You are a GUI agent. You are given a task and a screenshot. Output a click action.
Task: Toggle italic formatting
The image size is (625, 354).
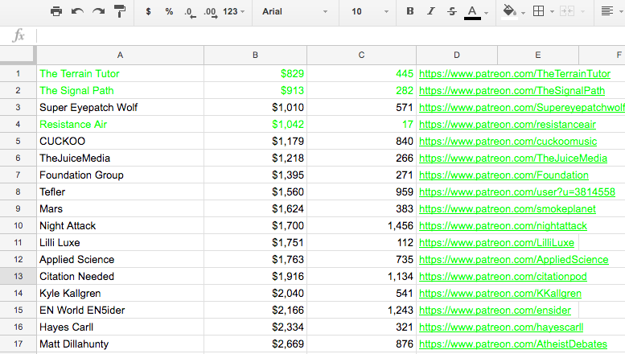431,11
